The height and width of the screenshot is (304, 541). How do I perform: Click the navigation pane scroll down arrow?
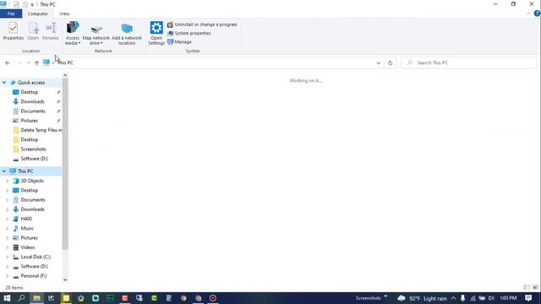click(65, 280)
